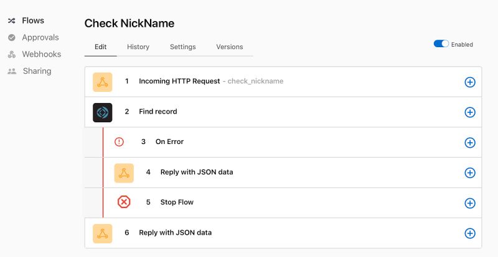Add a step after Find record

[470, 112]
